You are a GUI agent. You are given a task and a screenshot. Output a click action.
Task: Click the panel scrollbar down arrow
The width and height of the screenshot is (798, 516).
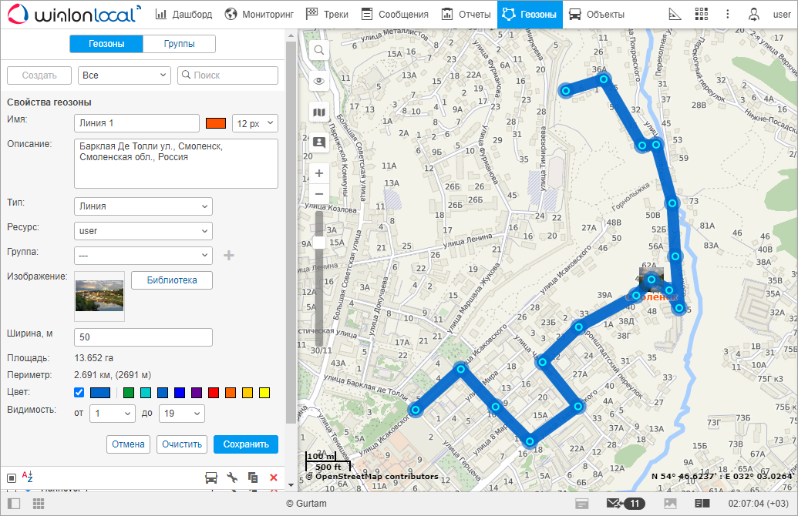click(291, 485)
